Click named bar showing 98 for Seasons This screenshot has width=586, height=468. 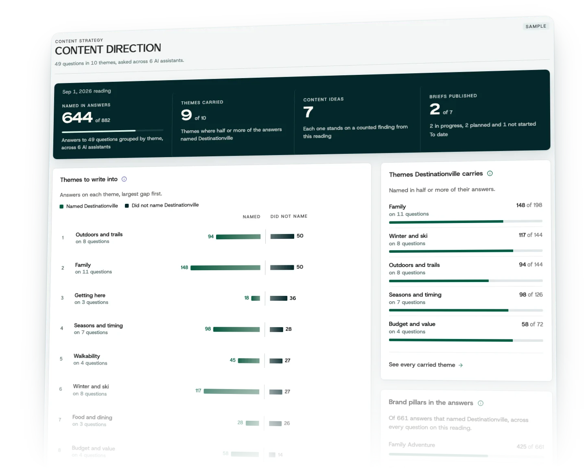236,329
